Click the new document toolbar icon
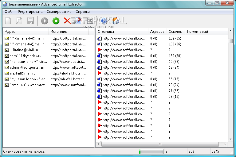The image size is (236, 157). [x=8, y=21]
